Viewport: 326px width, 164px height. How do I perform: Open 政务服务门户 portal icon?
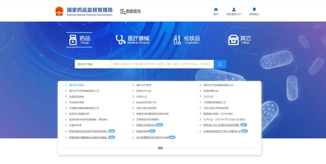234,10
